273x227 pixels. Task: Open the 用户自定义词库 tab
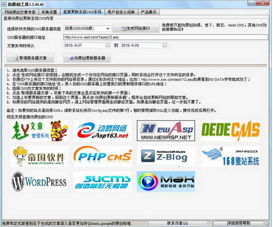pos(121,12)
